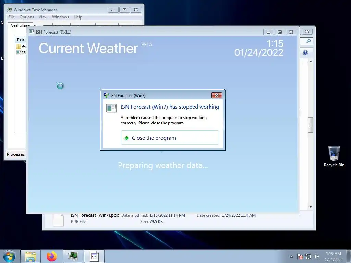Maximize the Windows Task Manager window
The height and width of the screenshot is (263, 351).
[x=124, y=10]
